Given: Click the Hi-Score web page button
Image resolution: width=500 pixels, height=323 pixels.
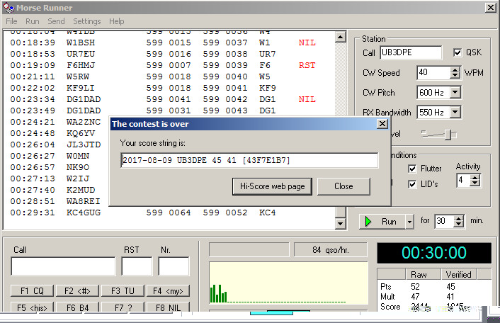Looking at the screenshot, I should pos(272,186).
